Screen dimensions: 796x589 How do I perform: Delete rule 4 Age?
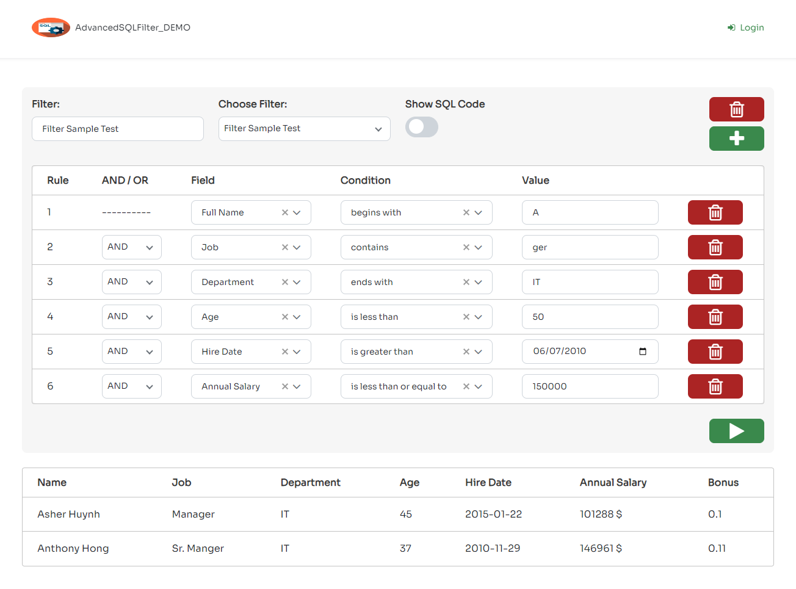pos(715,317)
